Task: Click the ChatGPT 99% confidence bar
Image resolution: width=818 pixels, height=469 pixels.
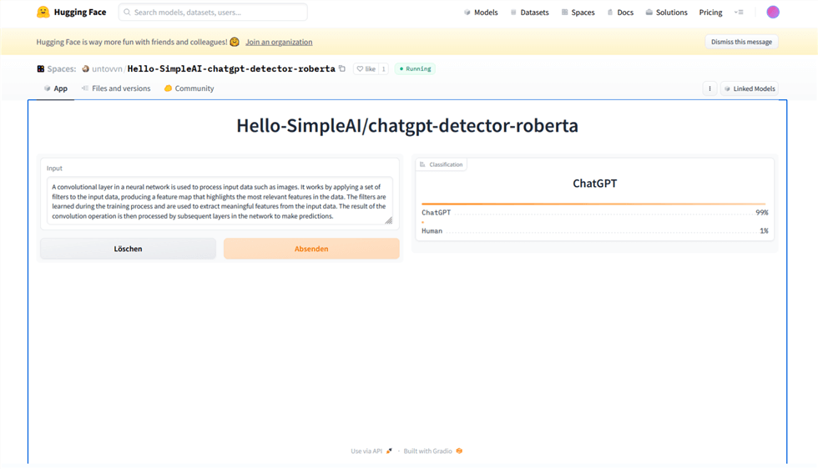Action: click(593, 204)
